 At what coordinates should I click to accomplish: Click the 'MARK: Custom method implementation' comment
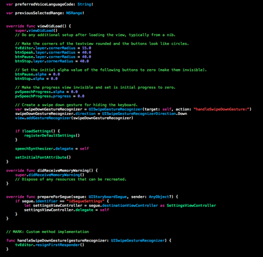(47, 232)
